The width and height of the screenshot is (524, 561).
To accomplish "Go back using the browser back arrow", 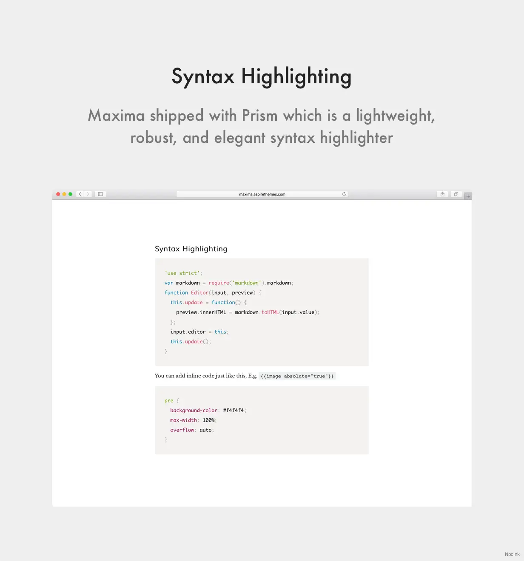I will click(x=80, y=194).
